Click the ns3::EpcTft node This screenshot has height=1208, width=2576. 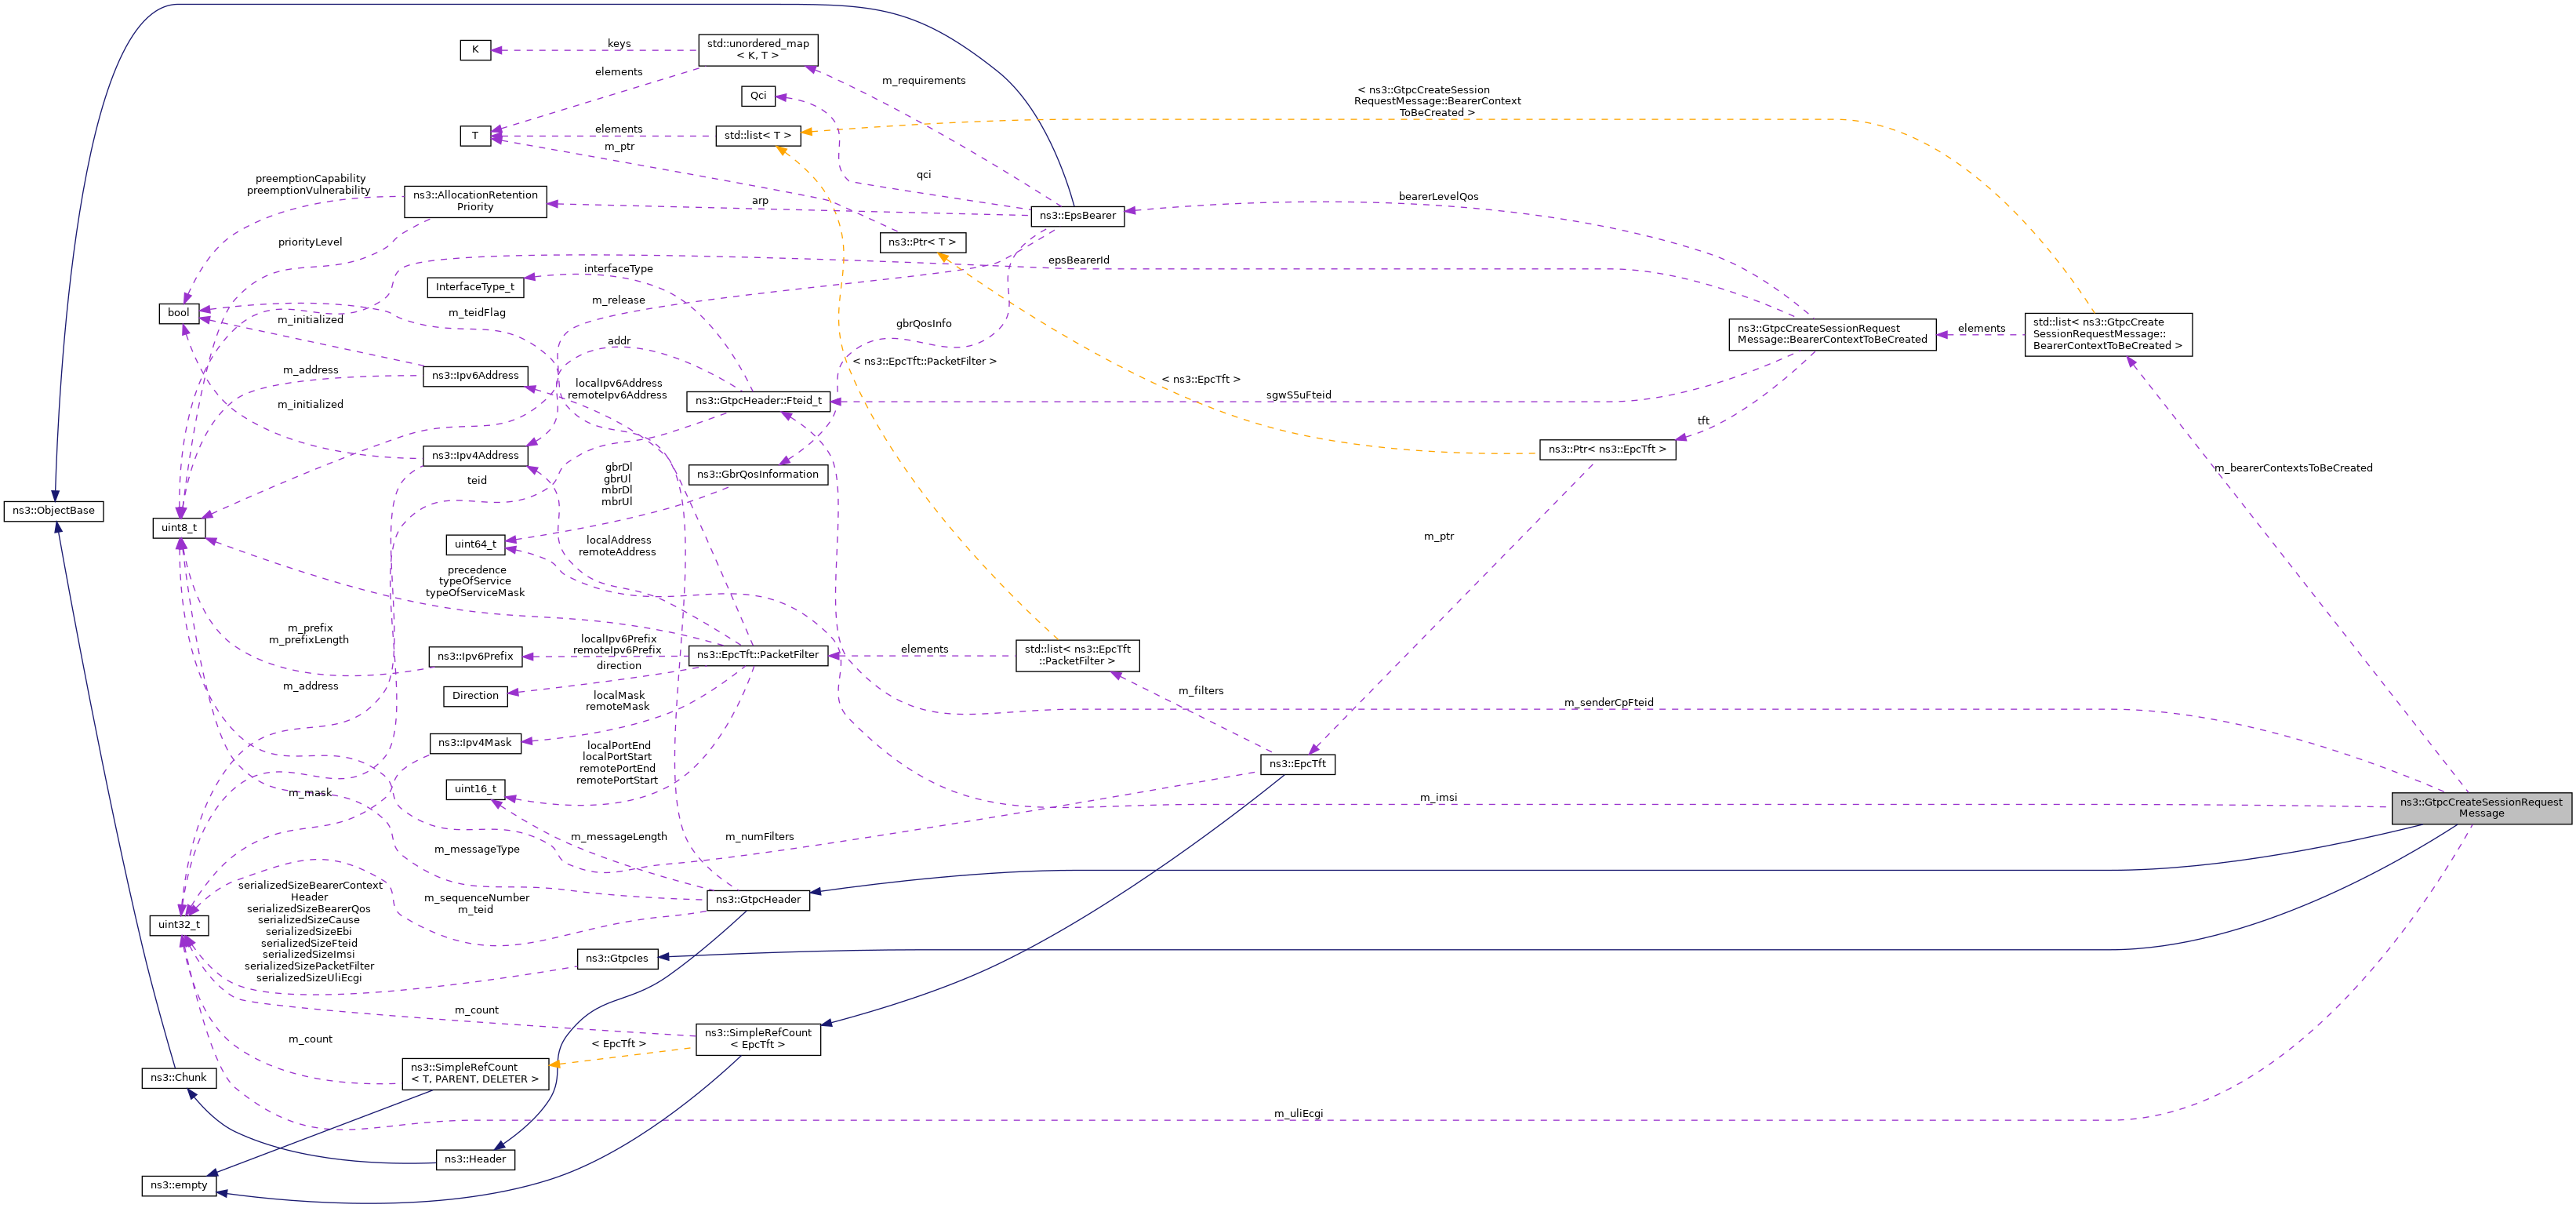pos(1297,764)
